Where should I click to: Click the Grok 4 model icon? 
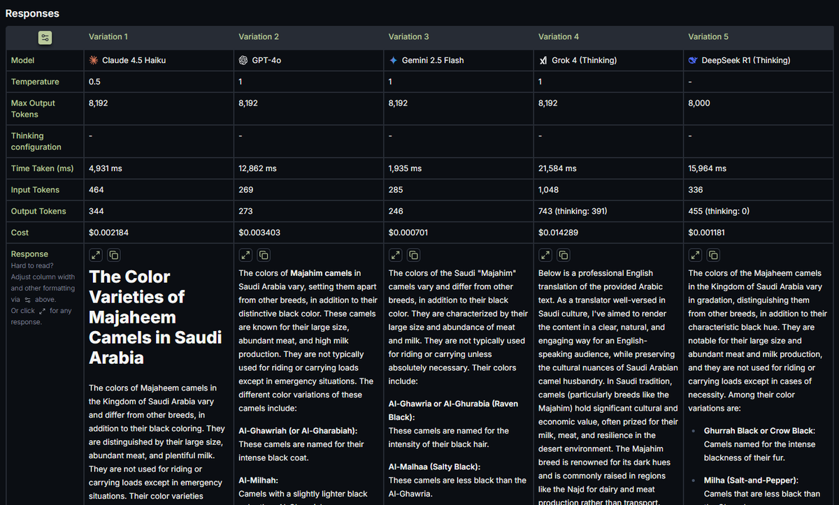click(543, 60)
